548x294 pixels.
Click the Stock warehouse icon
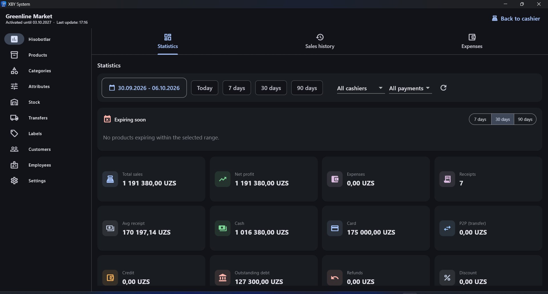[14, 102]
